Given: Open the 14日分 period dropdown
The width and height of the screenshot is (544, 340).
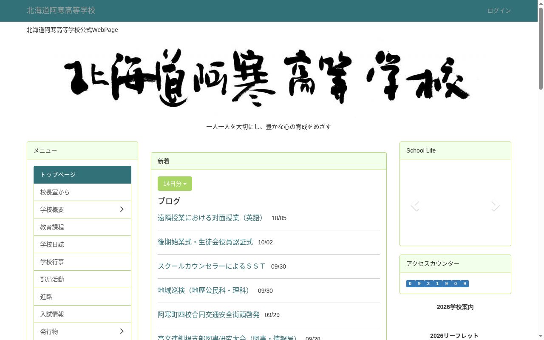Looking at the screenshot, I should [175, 184].
